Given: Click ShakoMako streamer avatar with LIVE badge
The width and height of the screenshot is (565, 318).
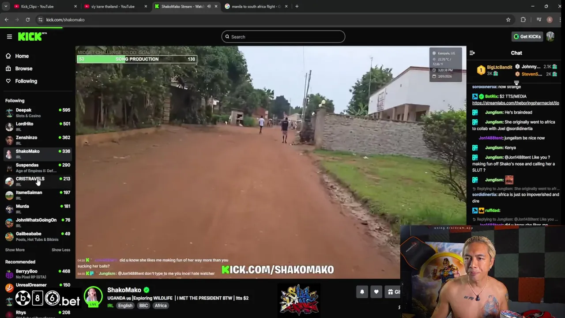Looking at the screenshot, I should click(x=93, y=297).
